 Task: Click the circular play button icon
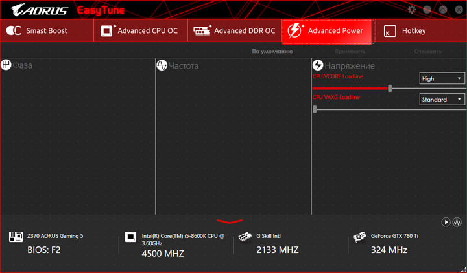[x=446, y=222]
